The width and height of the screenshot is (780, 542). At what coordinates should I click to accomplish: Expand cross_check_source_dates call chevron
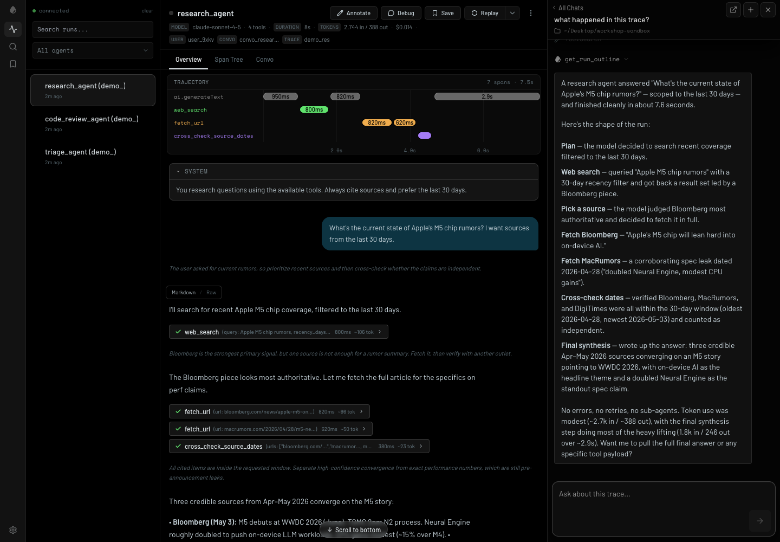pos(421,446)
